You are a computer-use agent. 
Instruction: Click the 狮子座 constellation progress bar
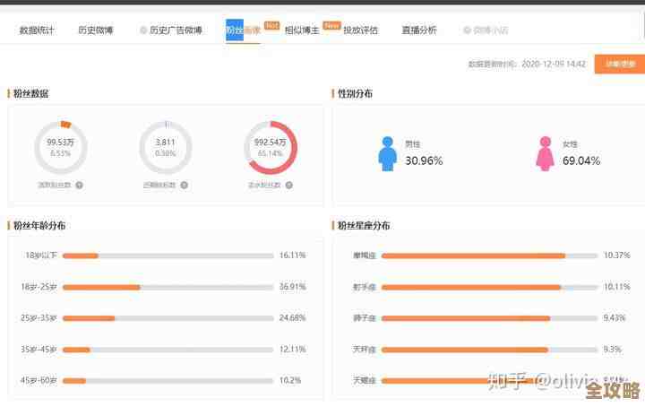(489, 318)
